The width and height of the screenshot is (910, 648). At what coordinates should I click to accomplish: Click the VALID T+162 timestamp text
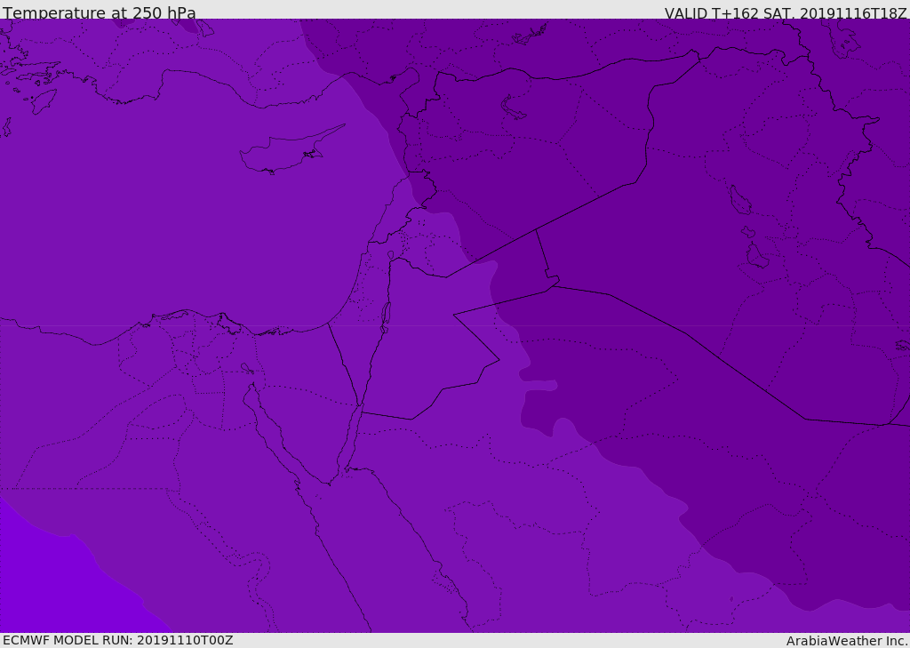point(786,13)
